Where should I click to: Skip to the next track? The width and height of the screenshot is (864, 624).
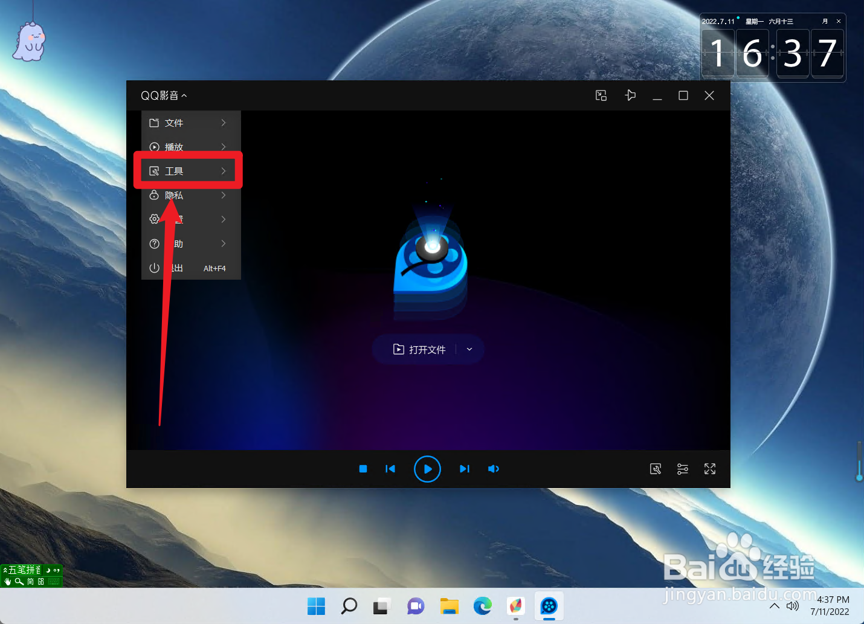coord(464,469)
